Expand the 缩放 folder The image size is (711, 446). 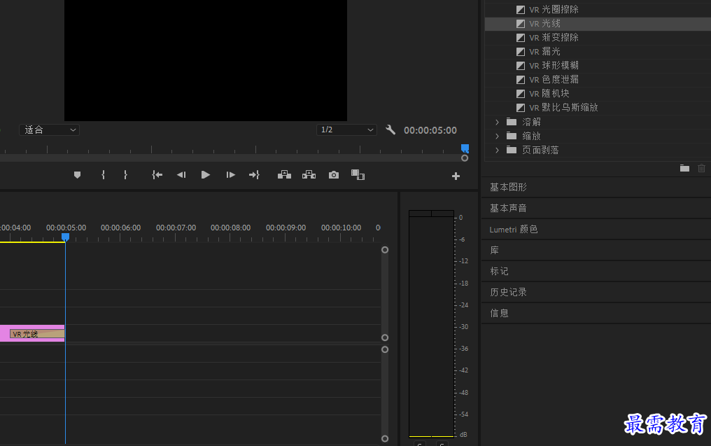coord(497,136)
